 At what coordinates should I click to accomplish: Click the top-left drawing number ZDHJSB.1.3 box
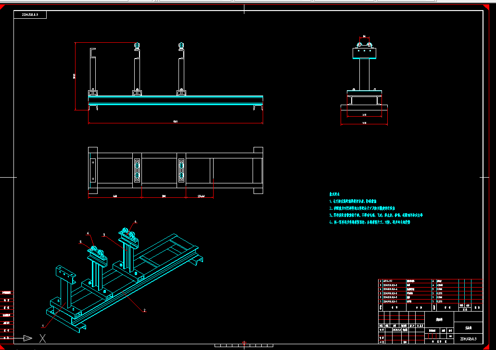coord(30,14)
